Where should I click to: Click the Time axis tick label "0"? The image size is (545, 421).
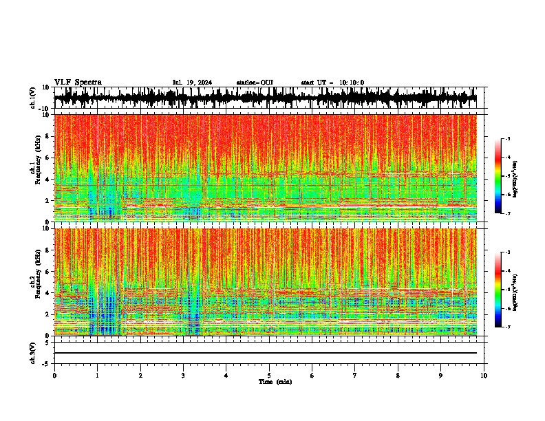point(54,376)
